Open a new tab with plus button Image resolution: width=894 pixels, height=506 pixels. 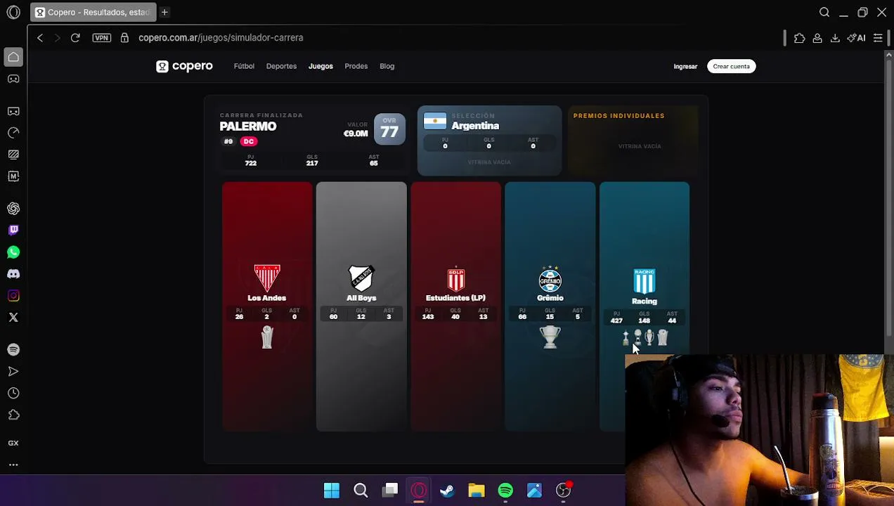(x=164, y=12)
